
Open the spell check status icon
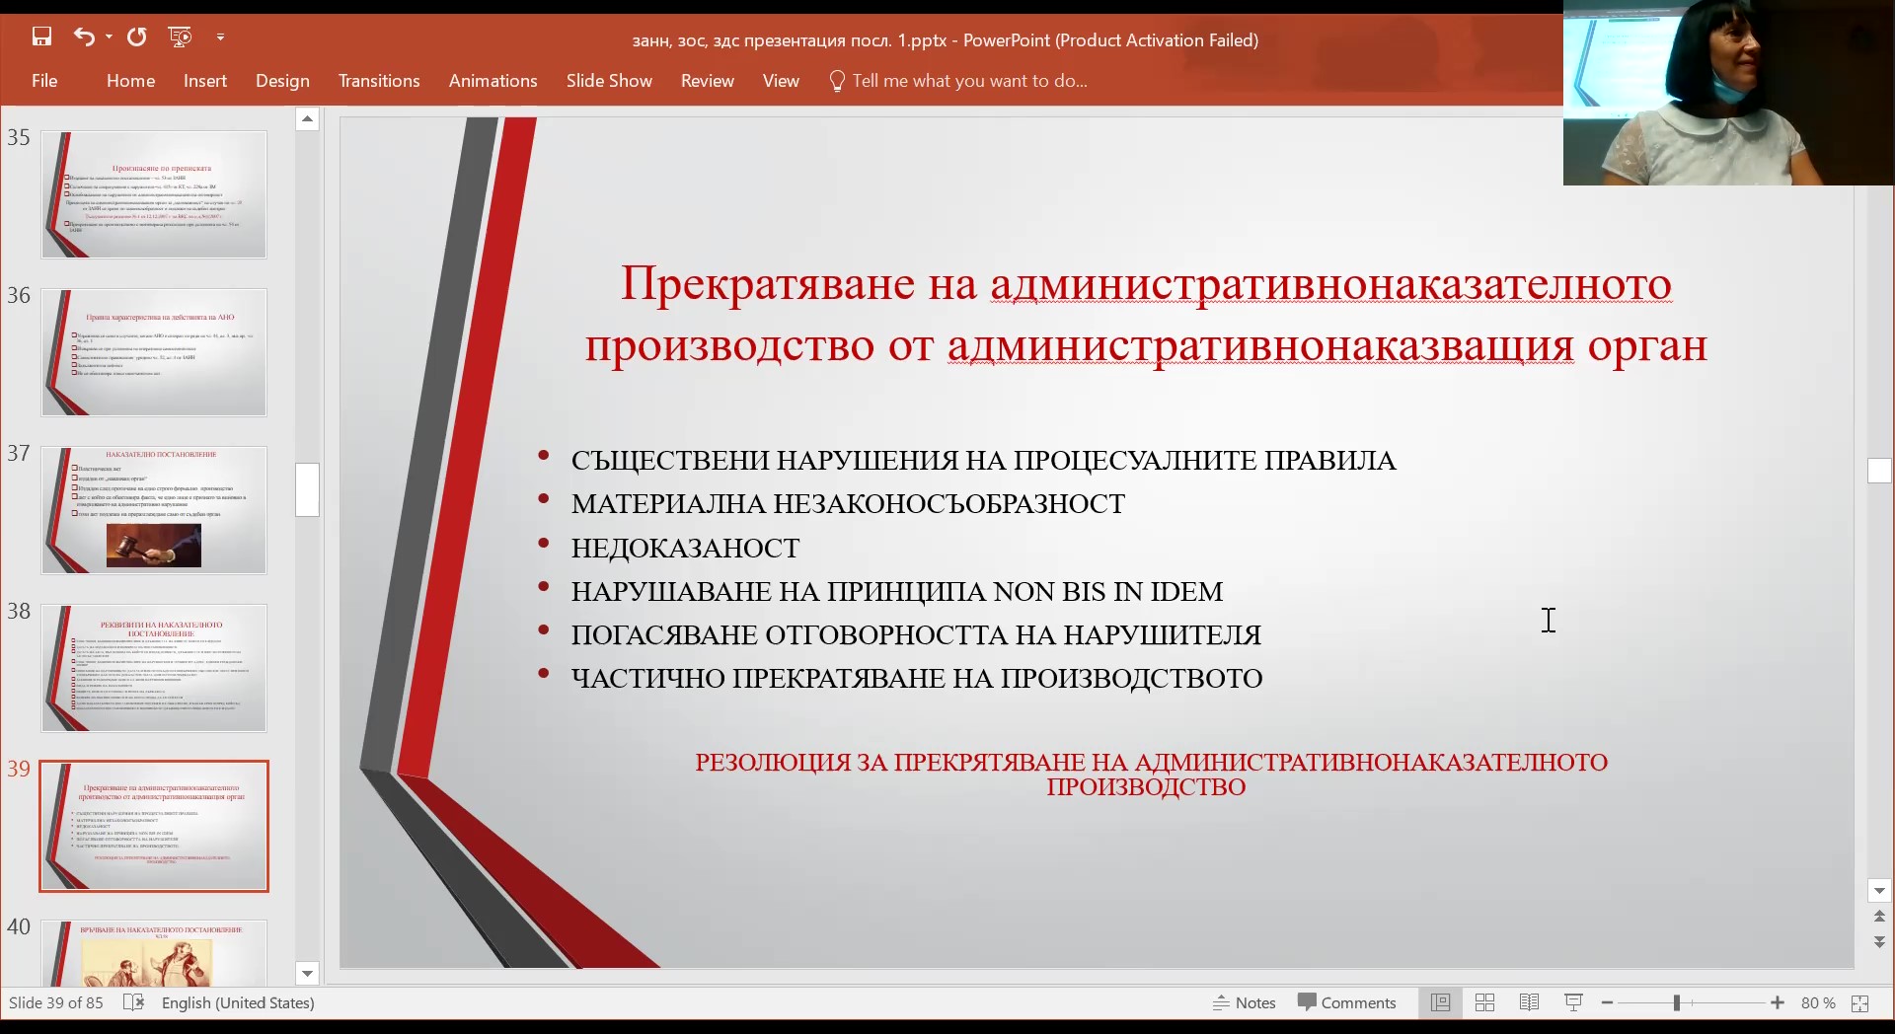coord(133,1002)
